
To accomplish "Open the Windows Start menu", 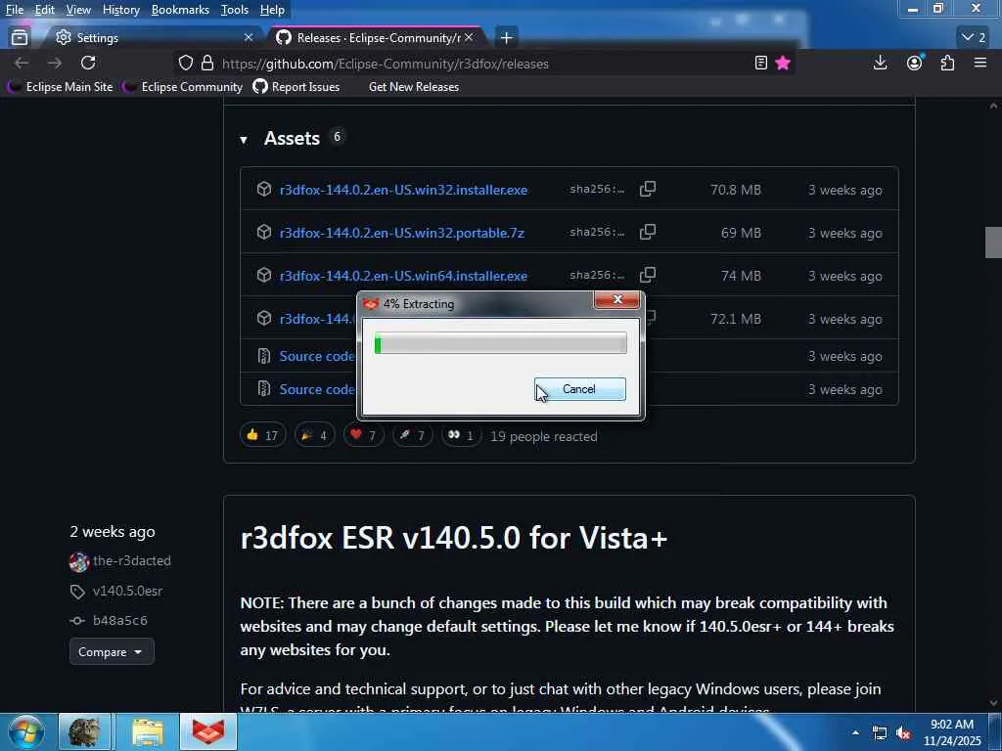I will tap(26, 731).
